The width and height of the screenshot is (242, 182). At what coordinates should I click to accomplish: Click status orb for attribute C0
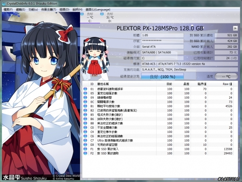click(85, 128)
